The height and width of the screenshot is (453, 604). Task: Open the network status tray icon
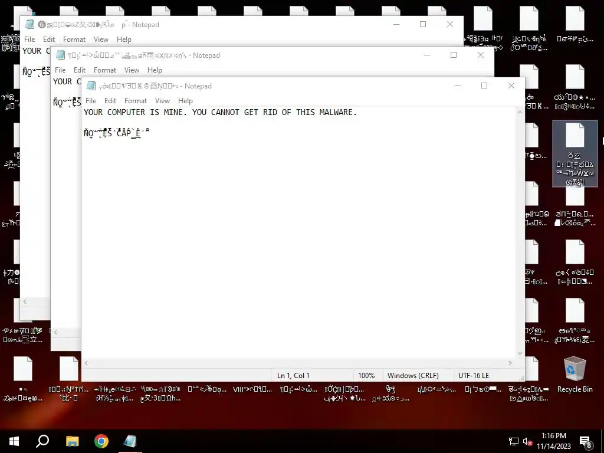pos(514,441)
